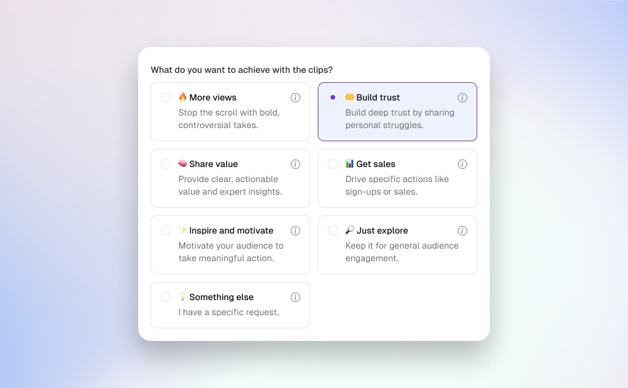Choose the Share value radio button
628x388 pixels.
point(166,164)
